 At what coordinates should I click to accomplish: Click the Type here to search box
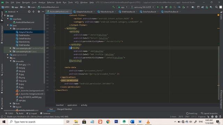click(36, 122)
